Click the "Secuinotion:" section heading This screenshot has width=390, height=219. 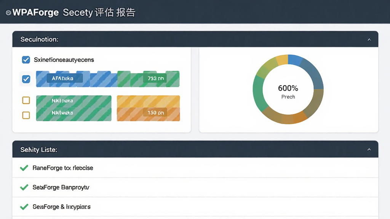(39, 40)
